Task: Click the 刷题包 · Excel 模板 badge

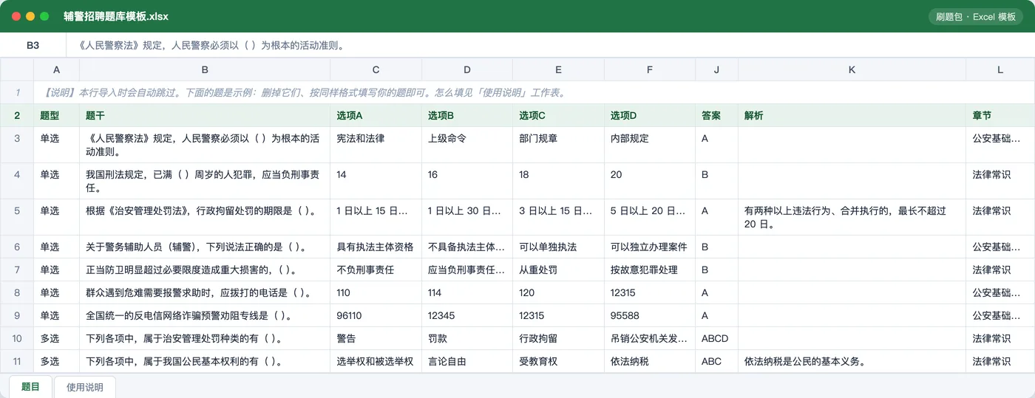Action: (x=976, y=16)
